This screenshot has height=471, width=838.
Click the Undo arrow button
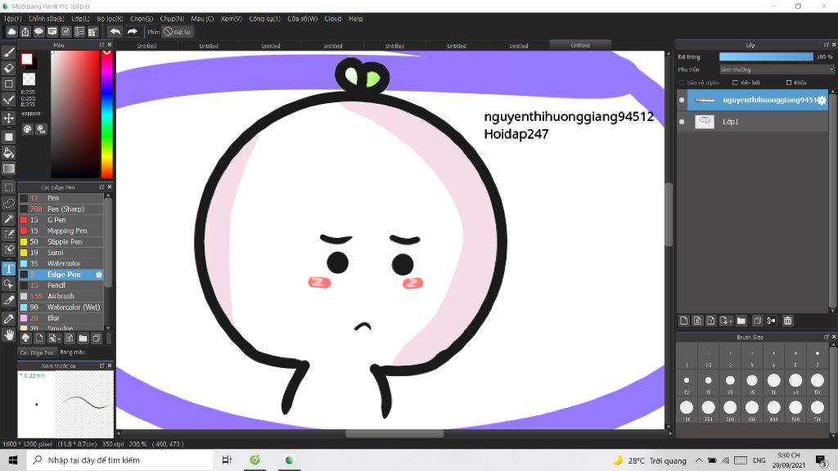pyautogui.click(x=115, y=32)
